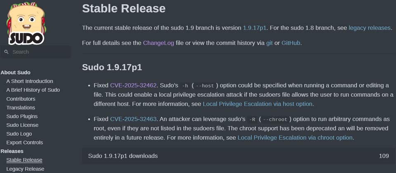Image resolution: width=396 pixels, height=173 pixels.
Task: Go to Contributors in sidebar
Action: point(21,99)
